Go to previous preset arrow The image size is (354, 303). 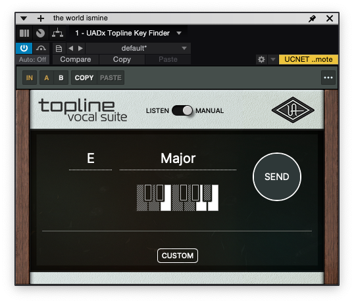click(71, 48)
